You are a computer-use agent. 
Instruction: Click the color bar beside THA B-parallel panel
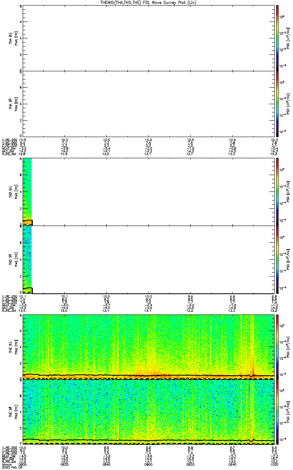coord(277,104)
